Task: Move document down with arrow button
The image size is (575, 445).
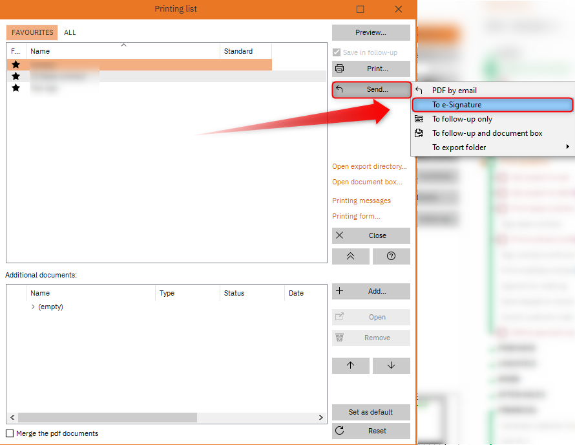Action: point(392,365)
